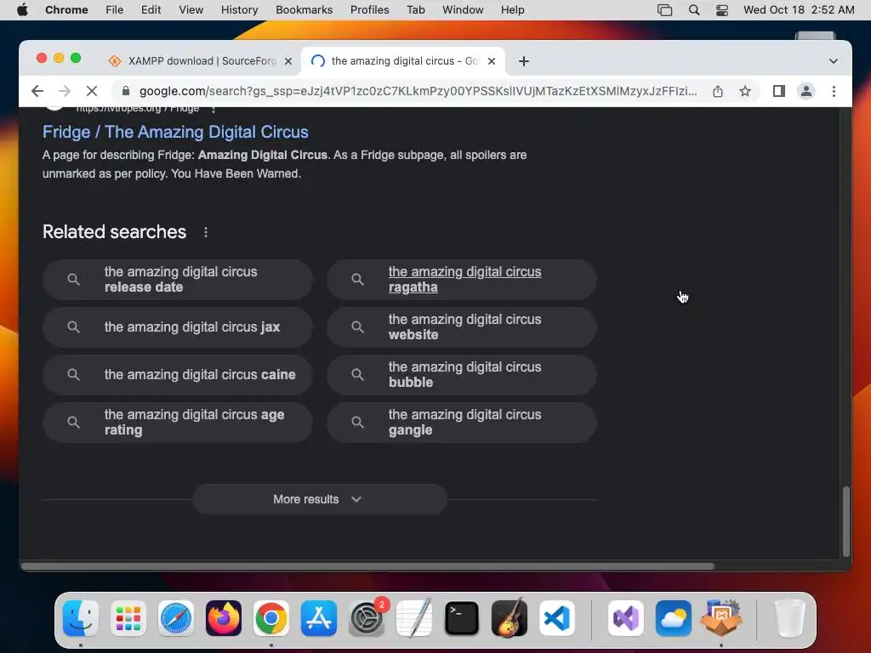Image resolution: width=871 pixels, height=653 pixels.
Task: Open Visual Studio Code from the Dock
Action: pyautogui.click(x=557, y=617)
